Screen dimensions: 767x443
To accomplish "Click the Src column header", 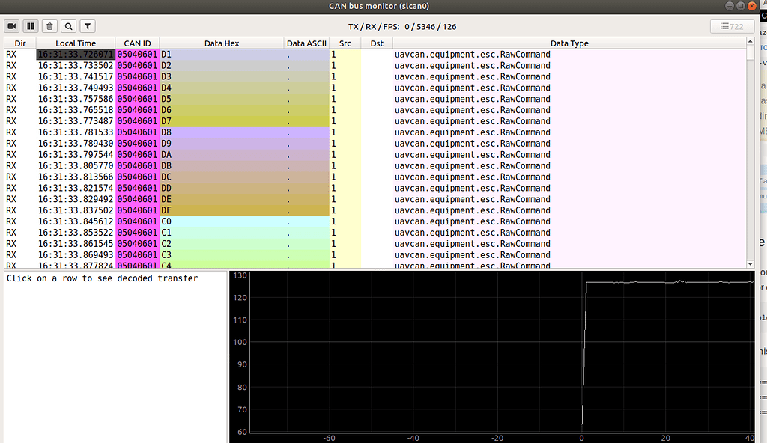I will 345,43.
